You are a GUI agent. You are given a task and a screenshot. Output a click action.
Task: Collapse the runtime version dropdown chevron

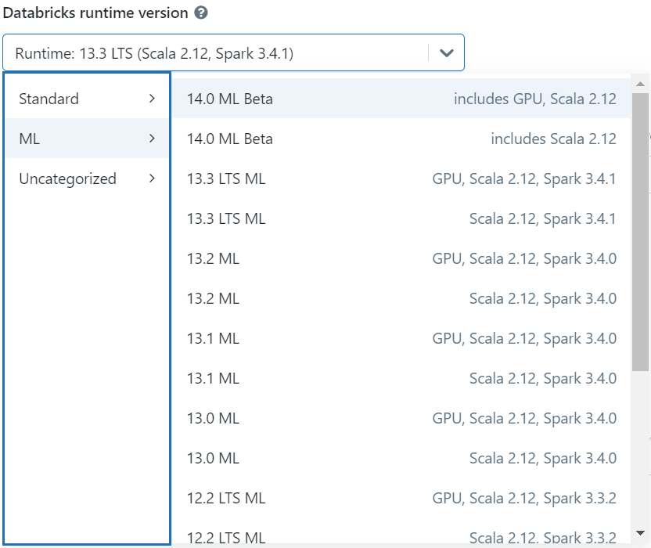[446, 52]
